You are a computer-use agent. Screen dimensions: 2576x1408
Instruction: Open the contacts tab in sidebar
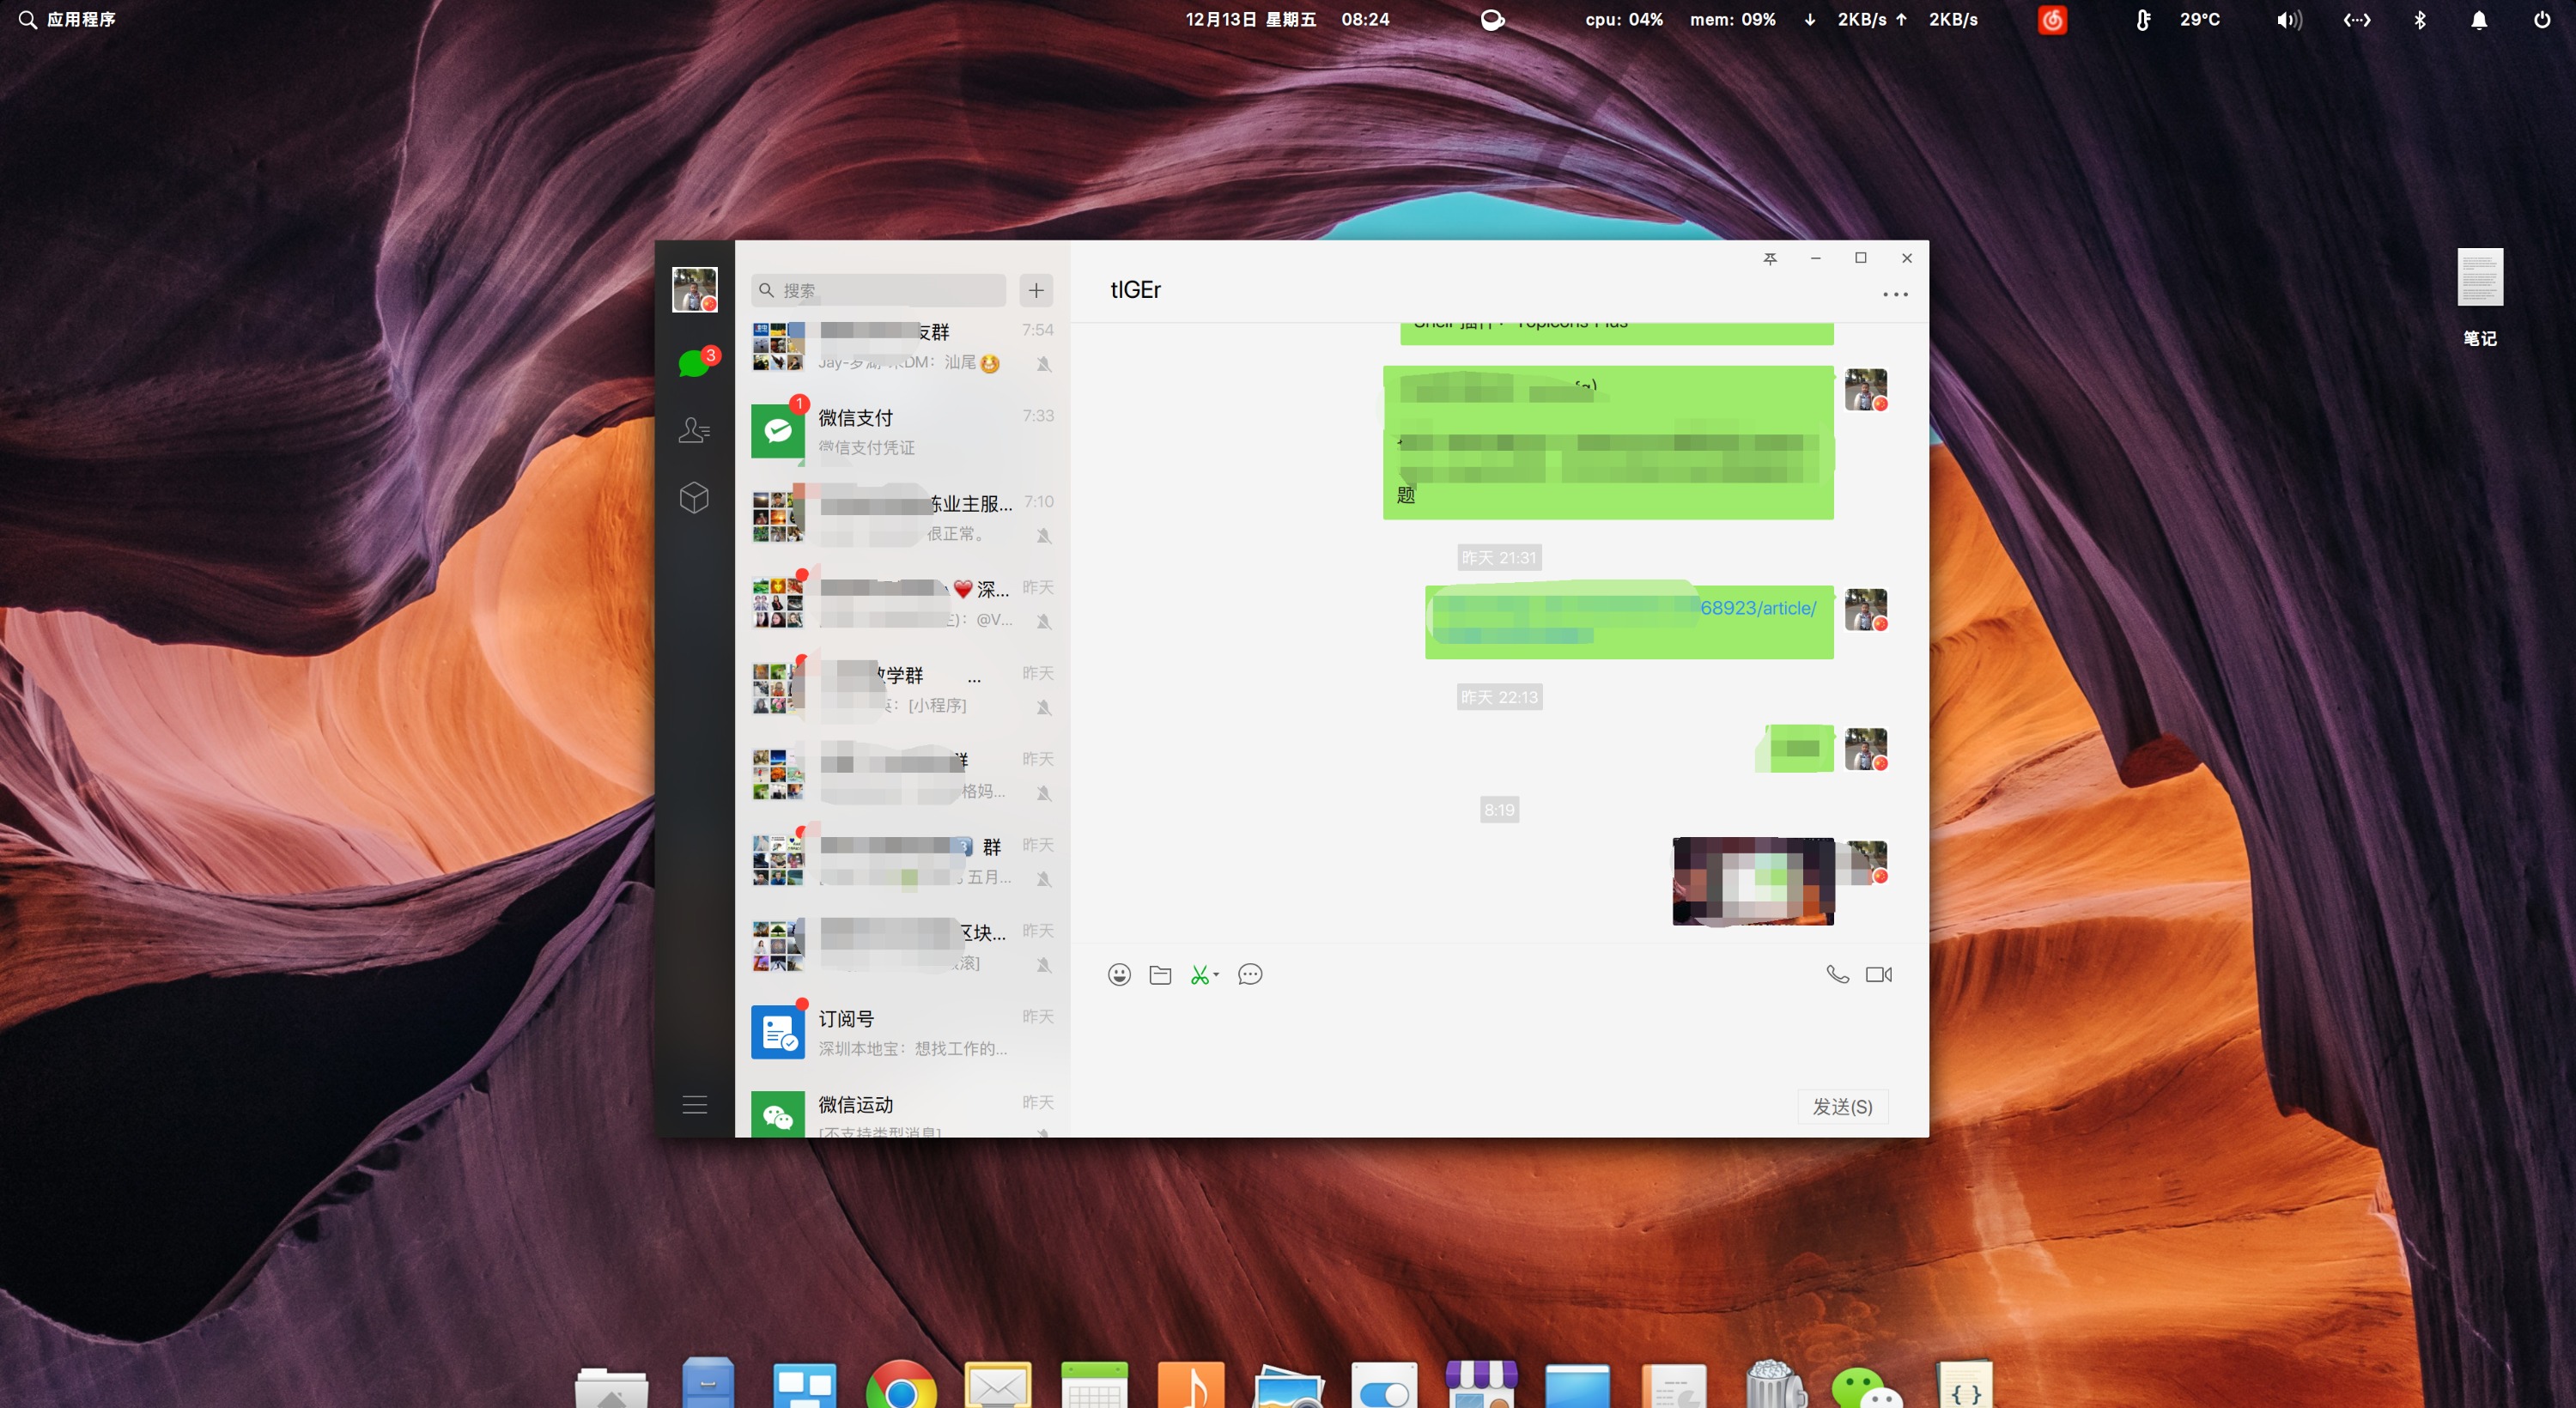point(694,430)
